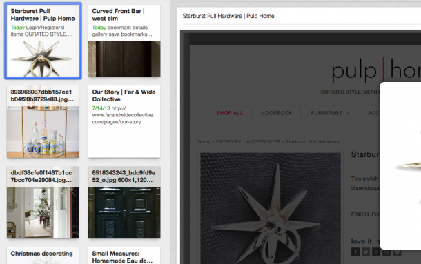The width and height of the screenshot is (421, 264).
Task: Go to Home in the breadcrumb
Action: tap(204, 142)
